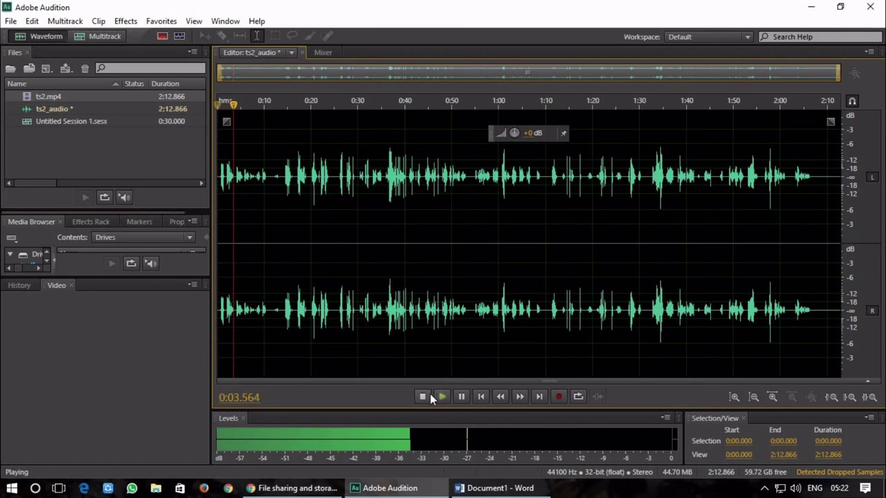Switch to the Multitrack editor view
Image resolution: width=886 pixels, height=498 pixels.
click(x=98, y=36)
